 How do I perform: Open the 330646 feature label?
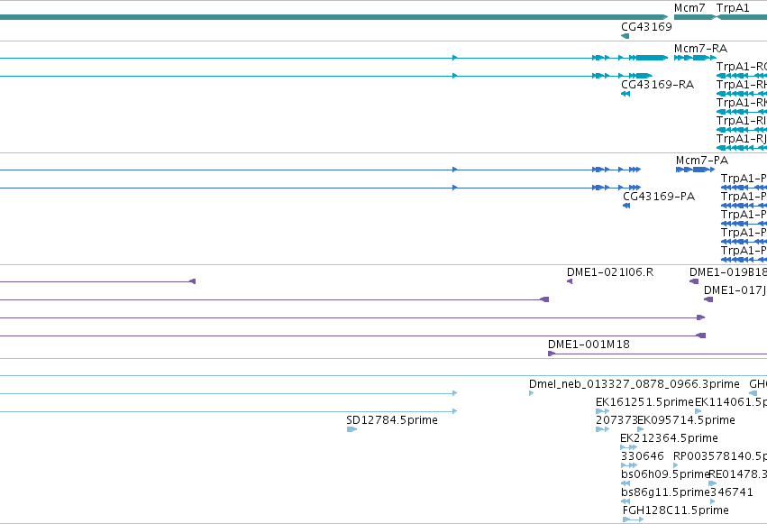[643, 456]
